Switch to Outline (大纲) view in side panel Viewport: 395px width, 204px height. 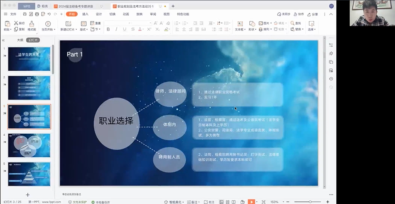click(x=20, y=40)
